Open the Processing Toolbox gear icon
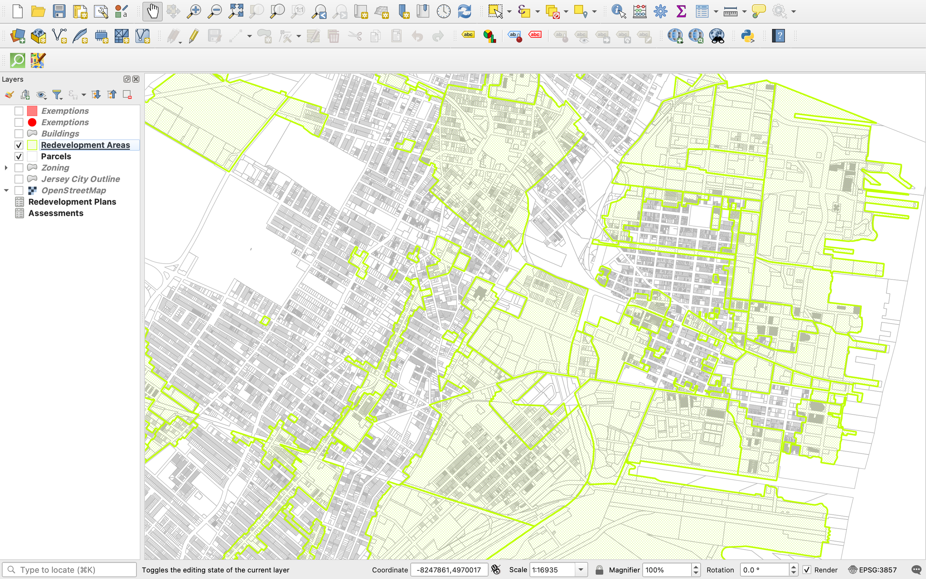This screenshot has height=579, width=926. click(x=660, y=11)
